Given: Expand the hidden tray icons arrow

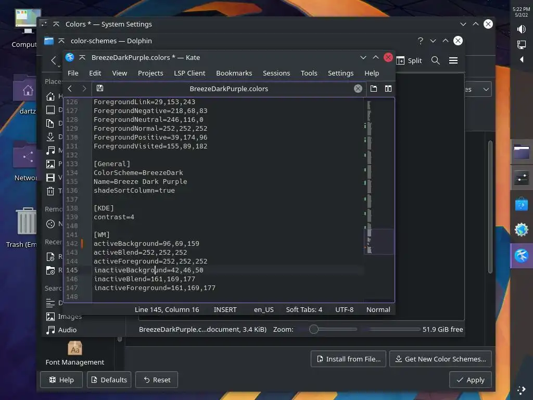Looking at the screenshot, I should coord(522,59).
